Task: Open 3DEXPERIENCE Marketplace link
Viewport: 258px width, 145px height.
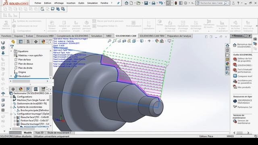Action: (x=245, y=101)
